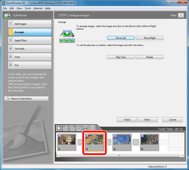Click the Rotate button
This screenshot has height=170, width=189.
point(150,57)
